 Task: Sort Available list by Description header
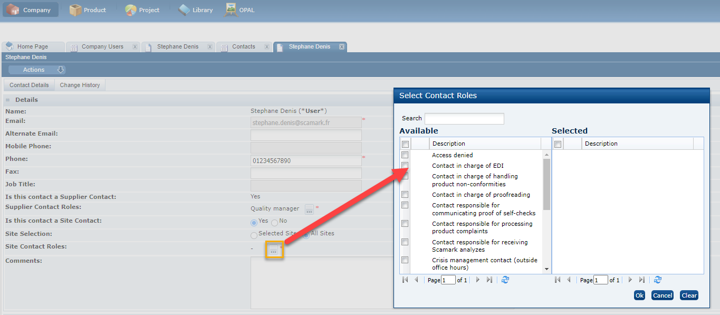485,144
